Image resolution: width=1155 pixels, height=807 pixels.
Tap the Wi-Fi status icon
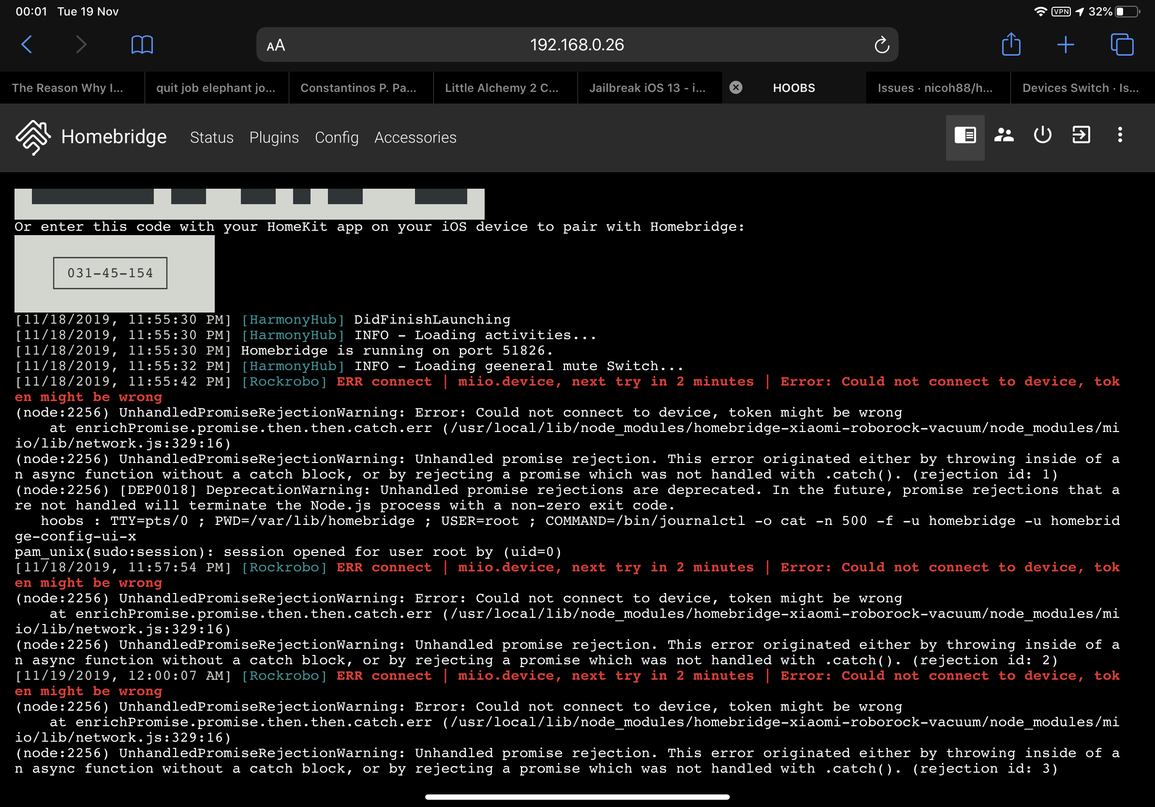1040,12
